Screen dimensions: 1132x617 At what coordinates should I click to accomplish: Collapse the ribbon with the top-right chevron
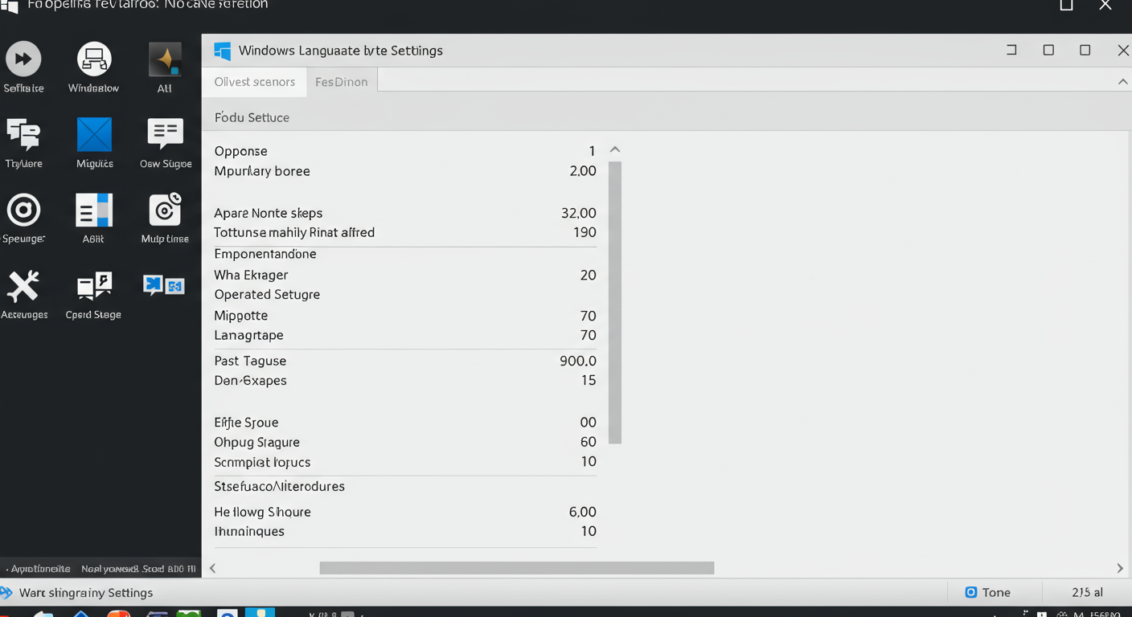point(1122,82)
